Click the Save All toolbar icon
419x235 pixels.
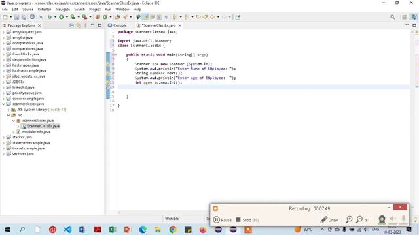point(24,17)
